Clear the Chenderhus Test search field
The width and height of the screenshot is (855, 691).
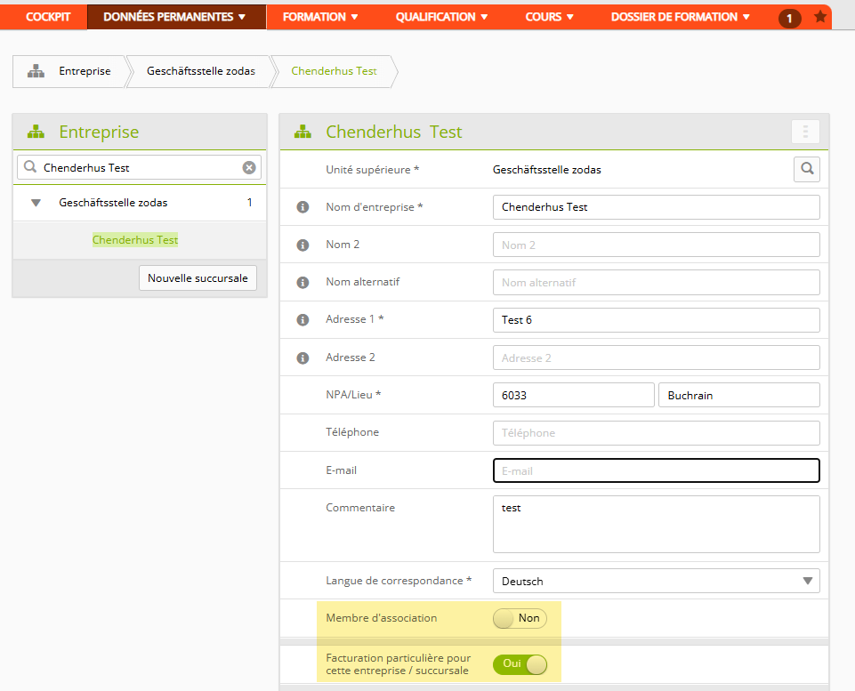coord(249,167)
